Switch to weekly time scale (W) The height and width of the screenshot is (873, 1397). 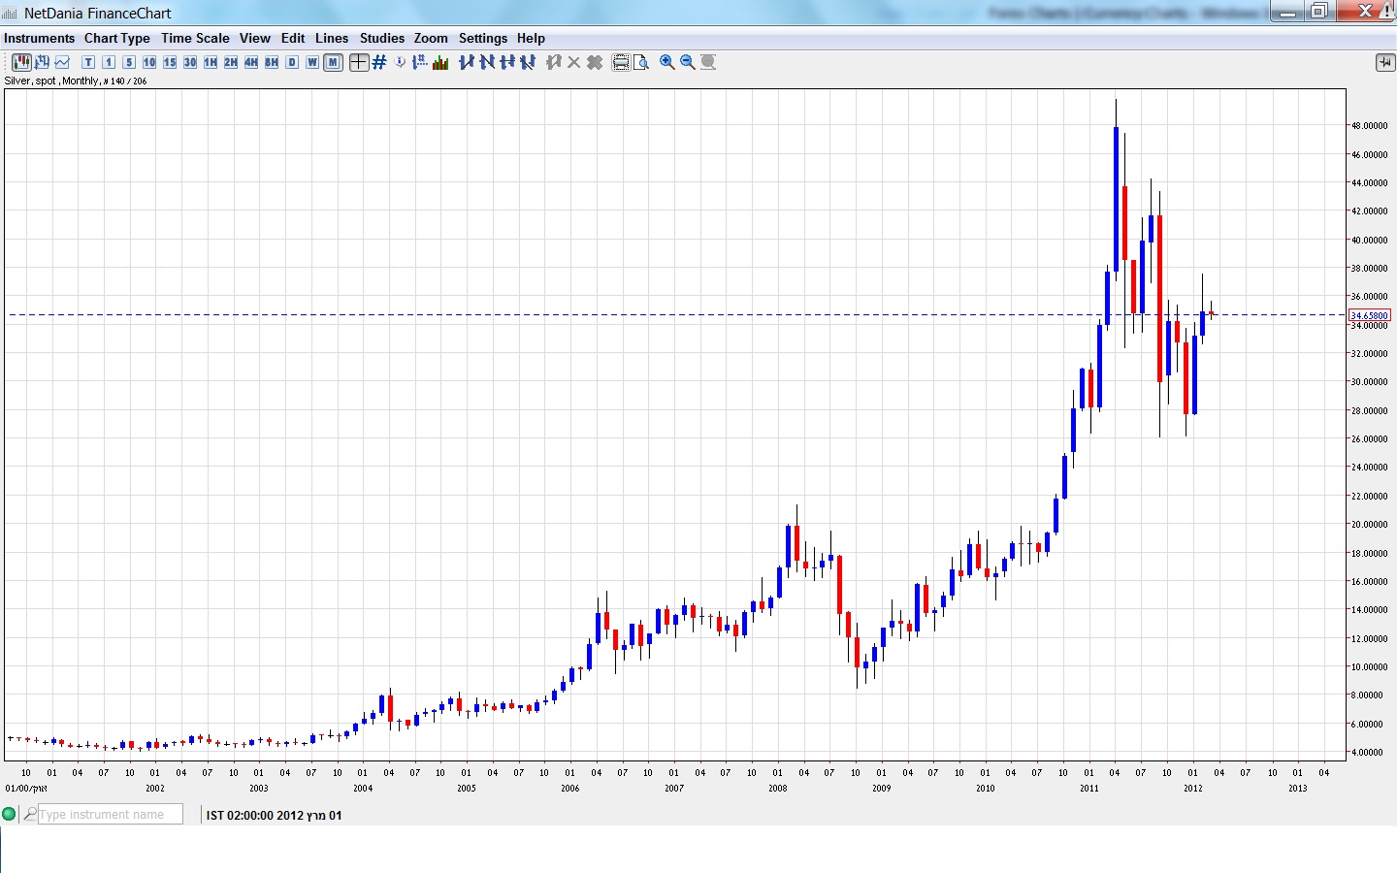coord(312,62)
